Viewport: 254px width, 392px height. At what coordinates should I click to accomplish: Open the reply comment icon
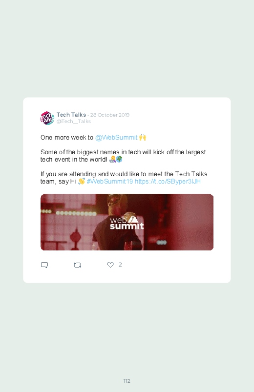tap(44, 265)
